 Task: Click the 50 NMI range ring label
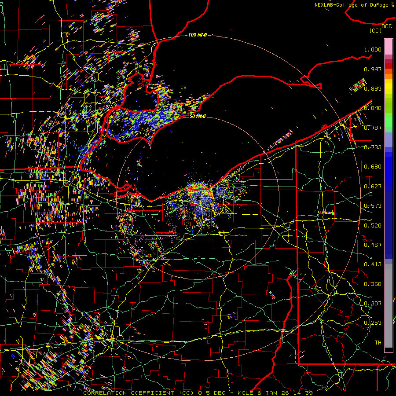point(198,116)
